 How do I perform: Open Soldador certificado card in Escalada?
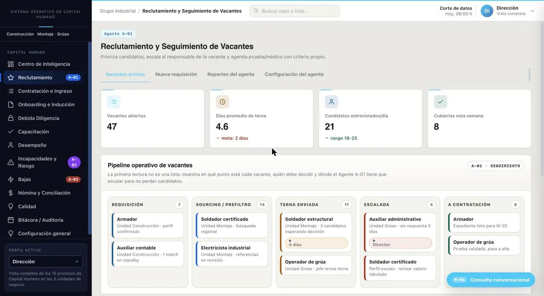400,268
